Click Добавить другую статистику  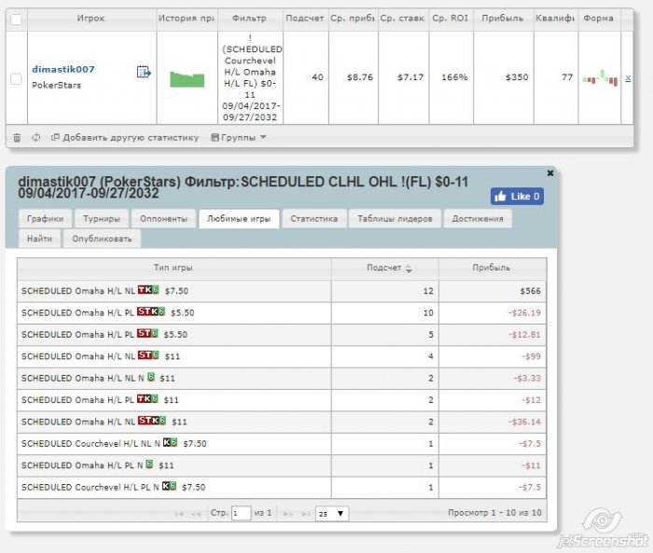[x=125, y=137]
